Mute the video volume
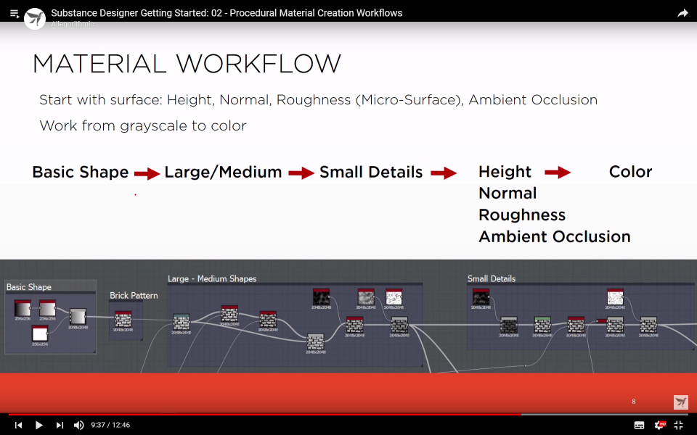697x435 pixels. 78,426
